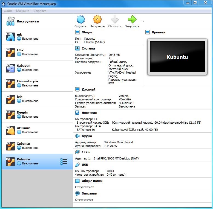The image size is (213, 209).
Task: Open the Машина menu
Action: (23, 11)
